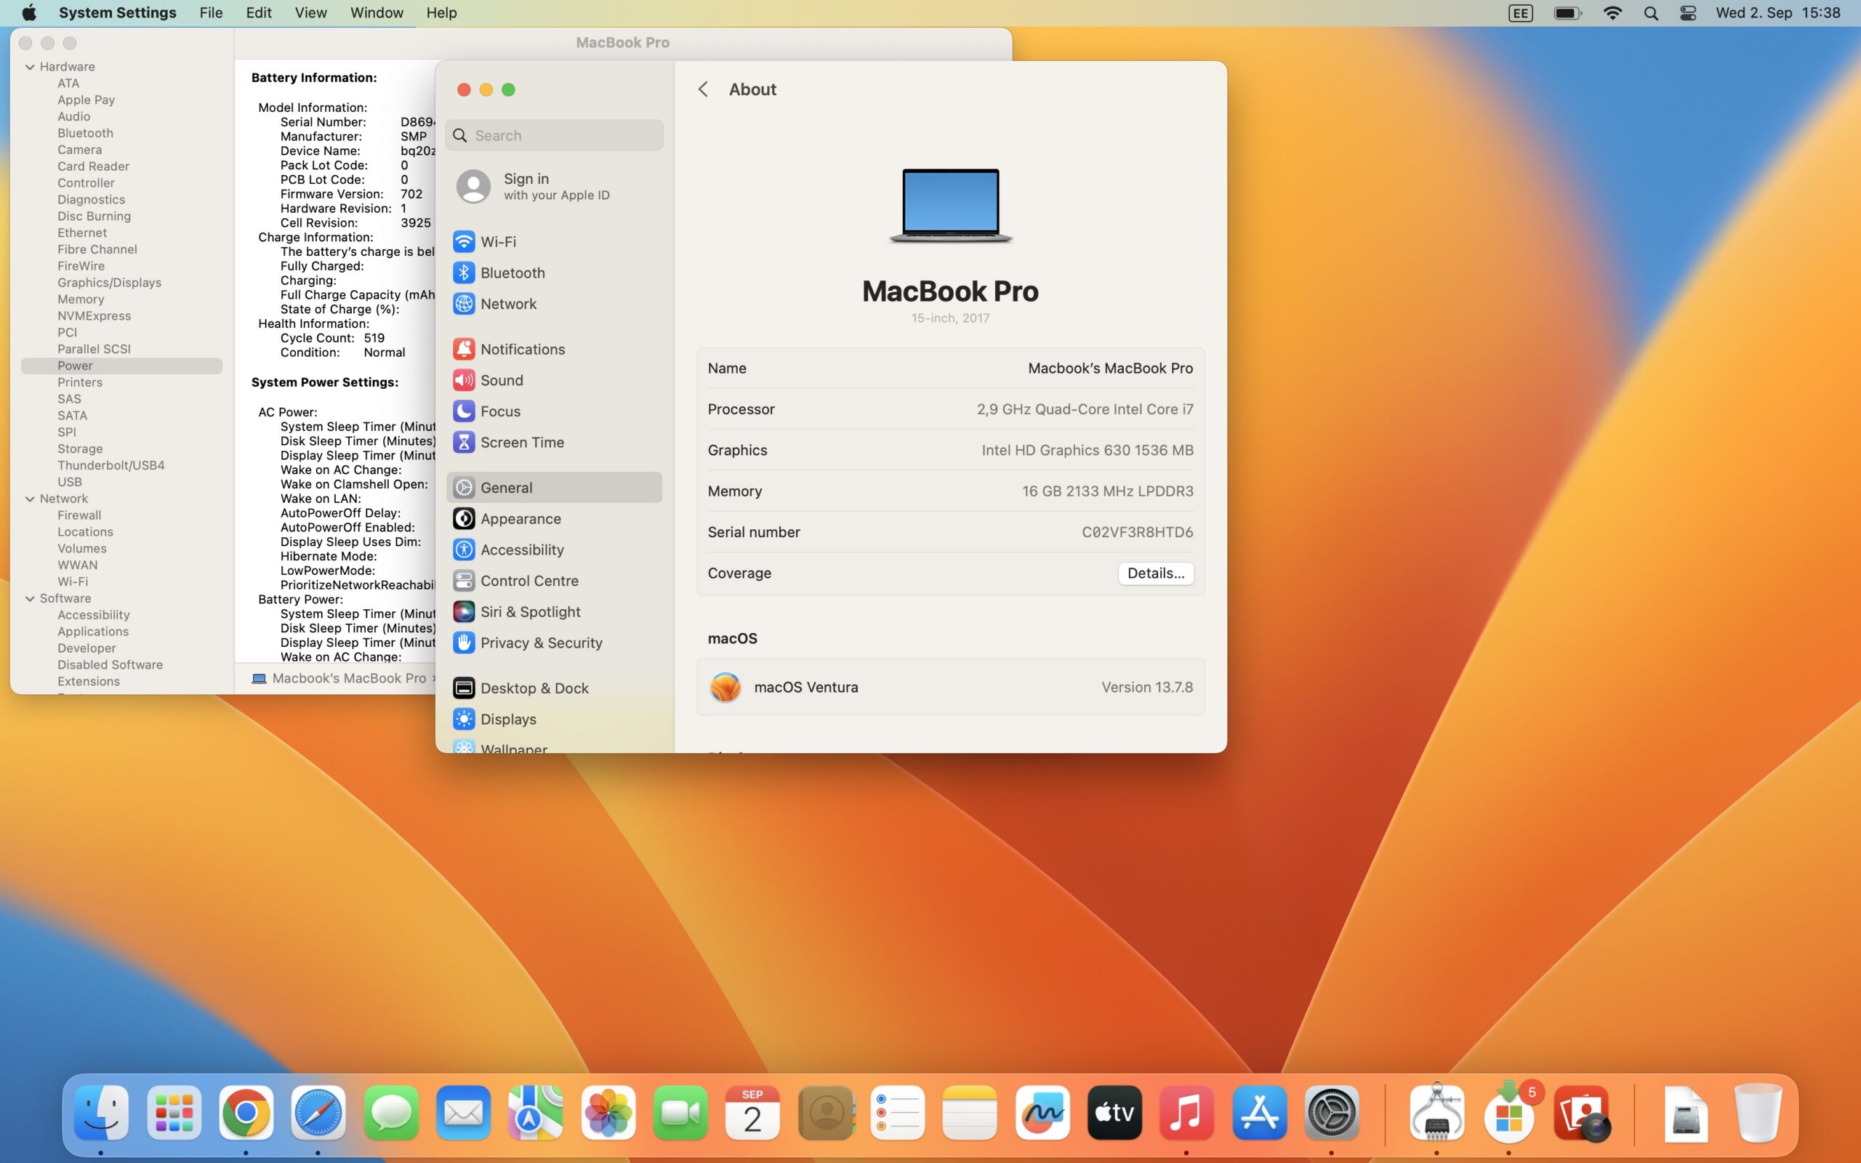The height and width of the screenshot is (1163, 1861).
Task: Click the Wi-Fi status menu bar icon
Action: tap(1612, 13)
